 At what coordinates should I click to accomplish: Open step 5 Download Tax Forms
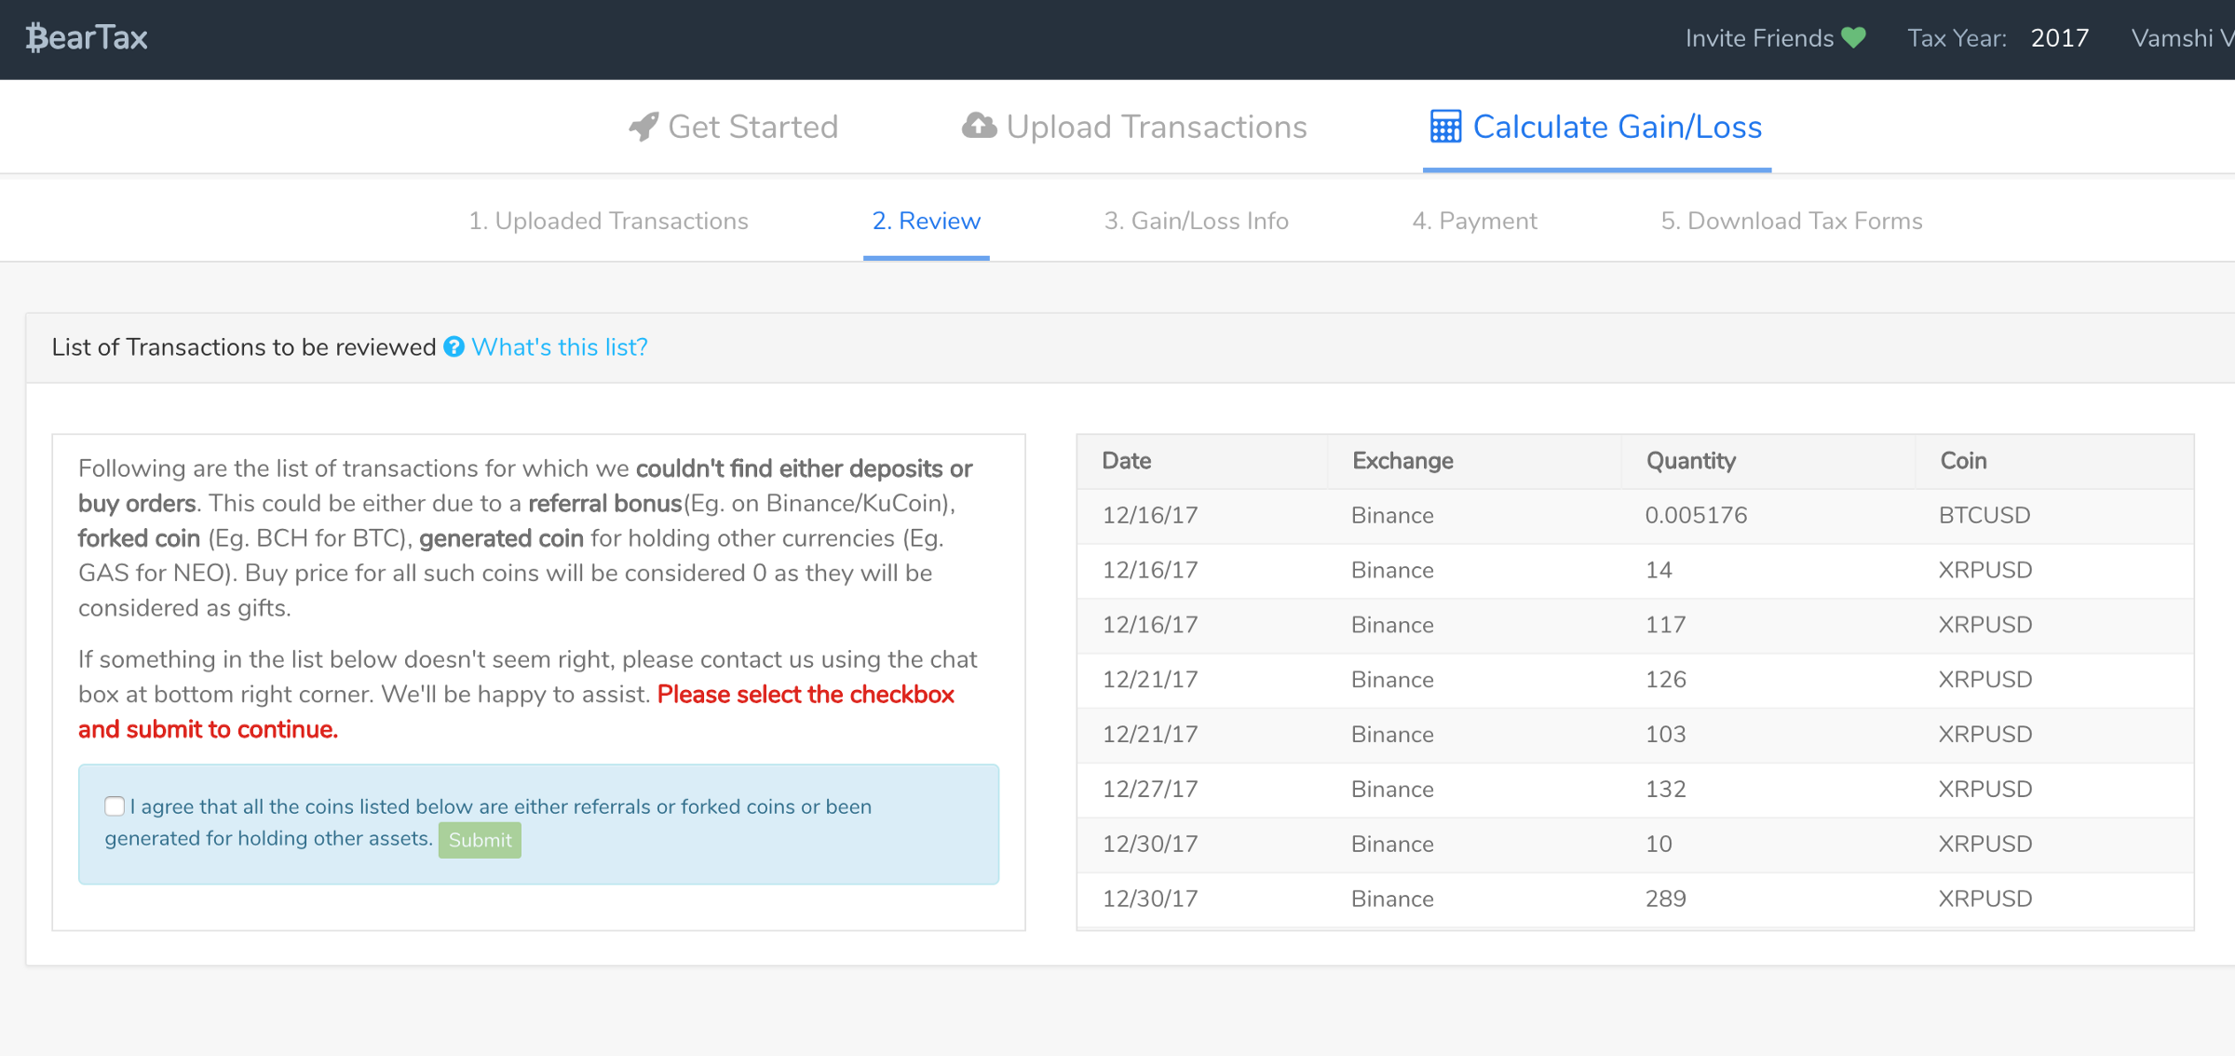(1791, 221)
